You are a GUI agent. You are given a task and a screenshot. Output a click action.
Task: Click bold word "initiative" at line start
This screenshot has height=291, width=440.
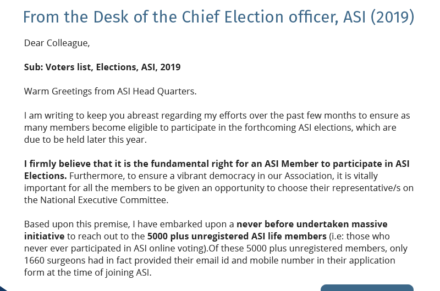tap(44, 236)
